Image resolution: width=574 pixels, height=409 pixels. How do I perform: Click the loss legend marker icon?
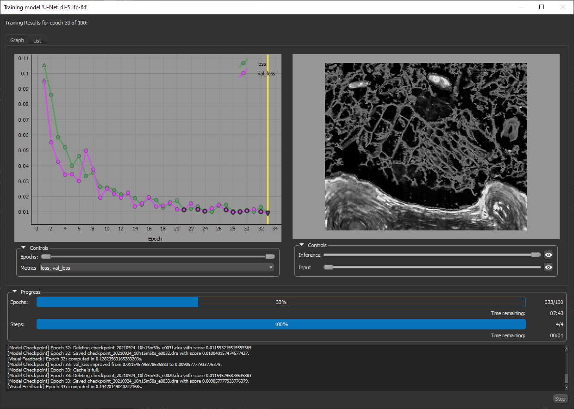[243, 63]
